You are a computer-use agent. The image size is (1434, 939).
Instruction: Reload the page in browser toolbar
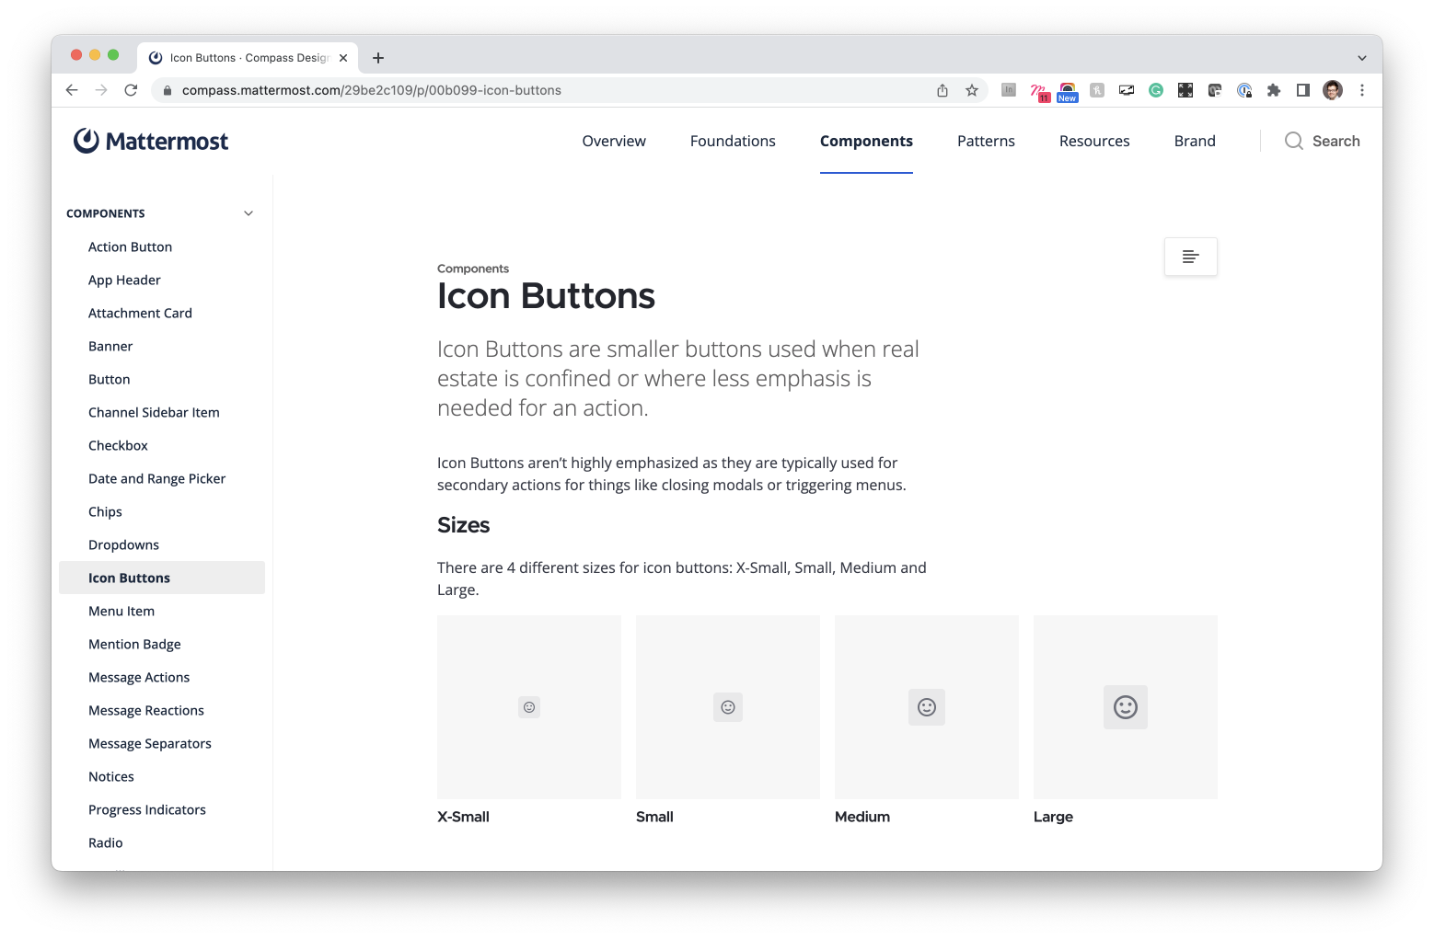131,90
